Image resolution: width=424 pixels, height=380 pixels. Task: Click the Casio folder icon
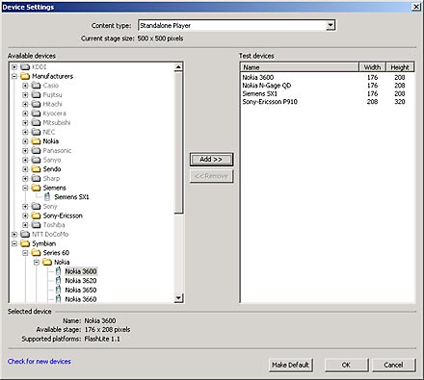[x=37, y=86]
